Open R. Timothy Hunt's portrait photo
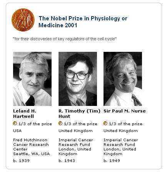 coord(78,79)
